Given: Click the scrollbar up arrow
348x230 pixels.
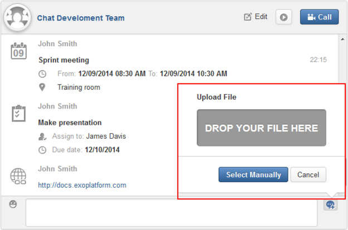Looking at the screenshot, I should (x=342, y=40).
